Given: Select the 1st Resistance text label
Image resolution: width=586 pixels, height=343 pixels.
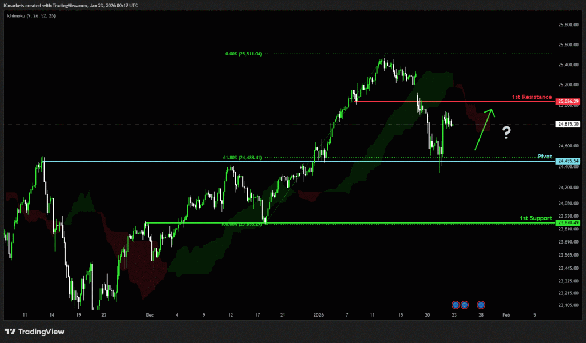Looking at the screenshot, I should (x=531, y=97).
